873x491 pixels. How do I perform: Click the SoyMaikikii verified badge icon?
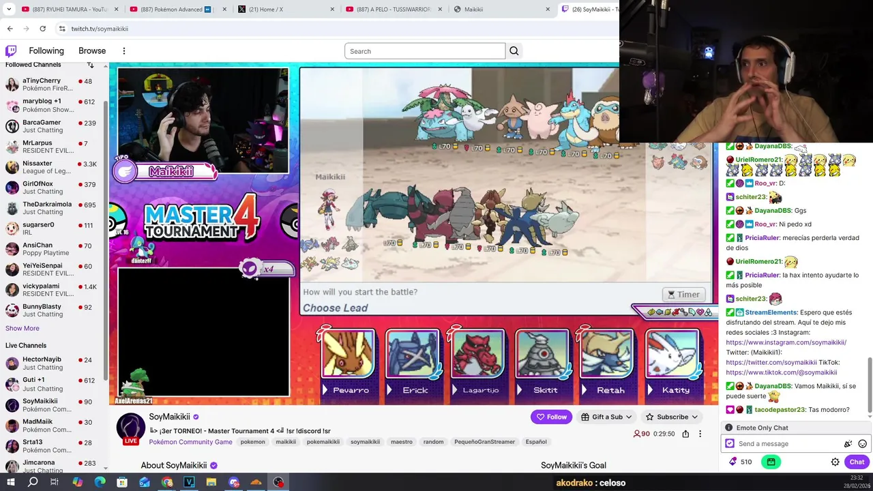(x=196, y=417)
